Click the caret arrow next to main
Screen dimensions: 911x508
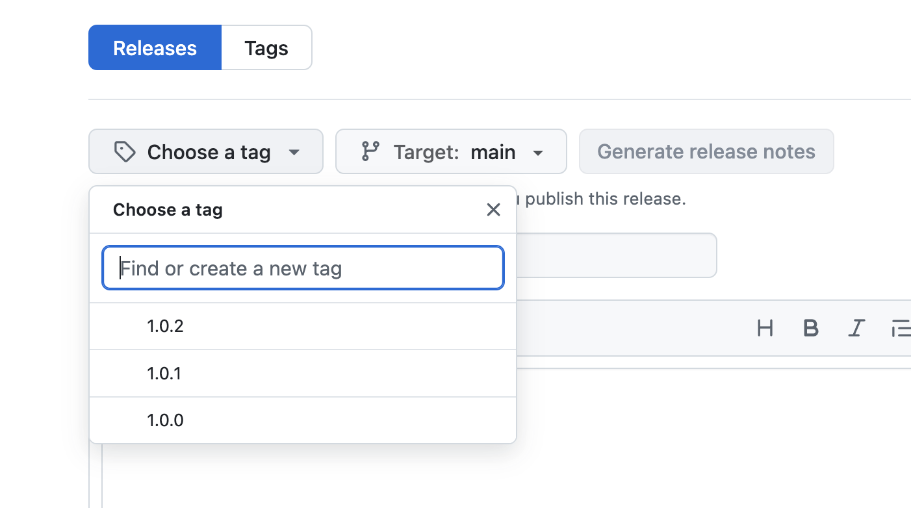[x=538, y=153]
